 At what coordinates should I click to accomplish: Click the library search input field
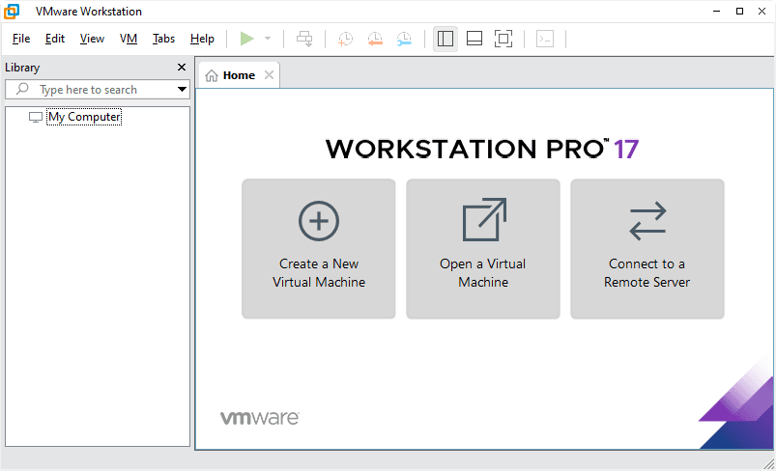[x=97, y=90]
